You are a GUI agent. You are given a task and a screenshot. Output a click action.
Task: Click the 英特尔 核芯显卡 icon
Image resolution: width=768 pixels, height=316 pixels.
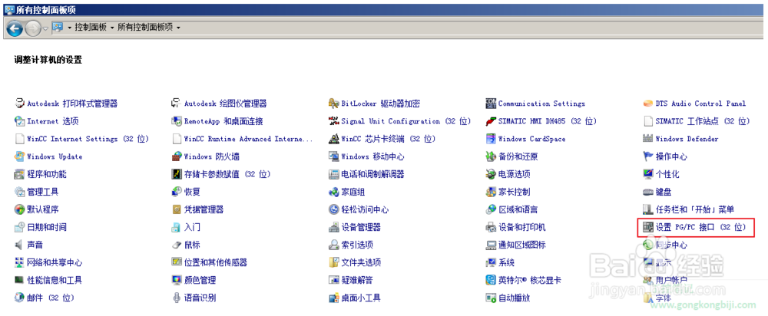pyautogui.click(x=491, y=280)
